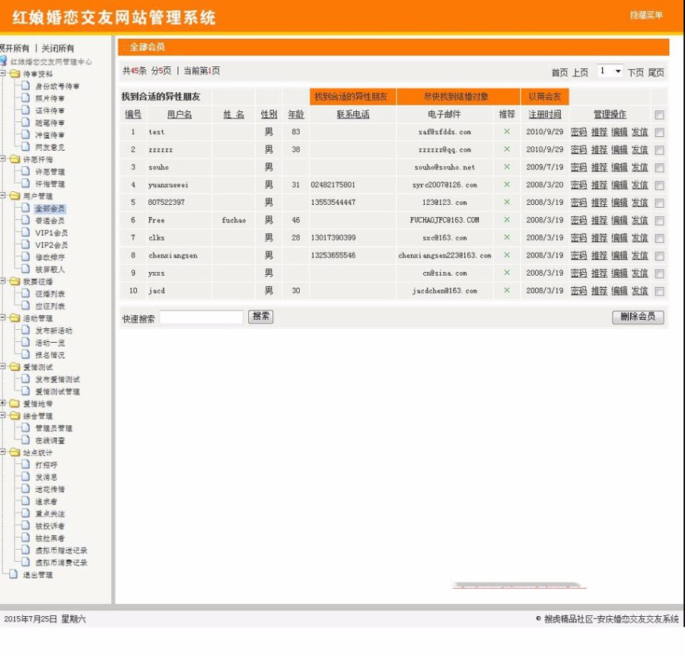685x658 pixels.
Task: Open 全部会员 in the sidebar
Action: coord(49,209)
